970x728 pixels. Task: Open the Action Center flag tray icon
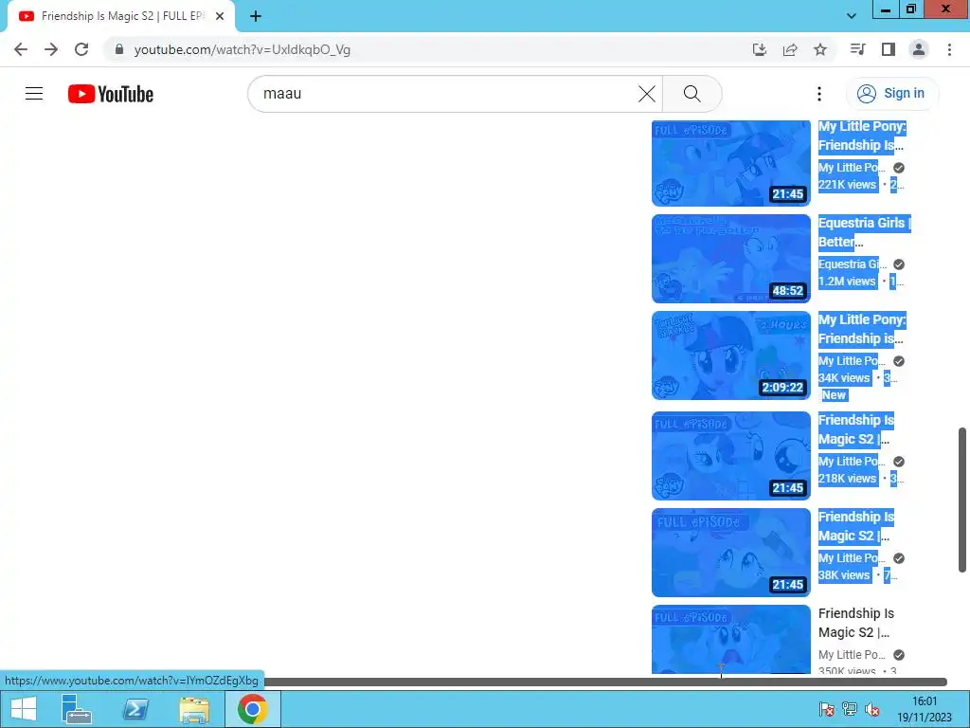826,709
